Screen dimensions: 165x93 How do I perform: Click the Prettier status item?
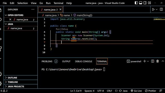tap(151, 91)
